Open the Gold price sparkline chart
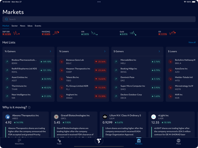 point(133,33)
